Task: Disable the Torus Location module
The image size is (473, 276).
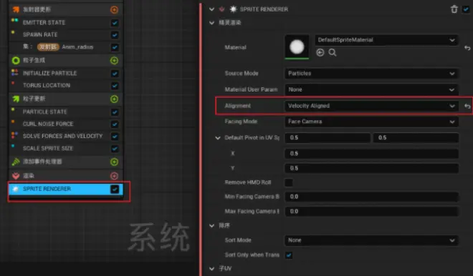Action: click(x=115, y=86)
